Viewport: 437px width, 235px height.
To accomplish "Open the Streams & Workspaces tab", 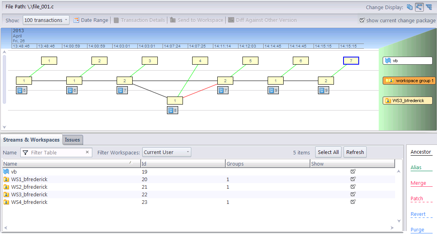I will 31,140.
